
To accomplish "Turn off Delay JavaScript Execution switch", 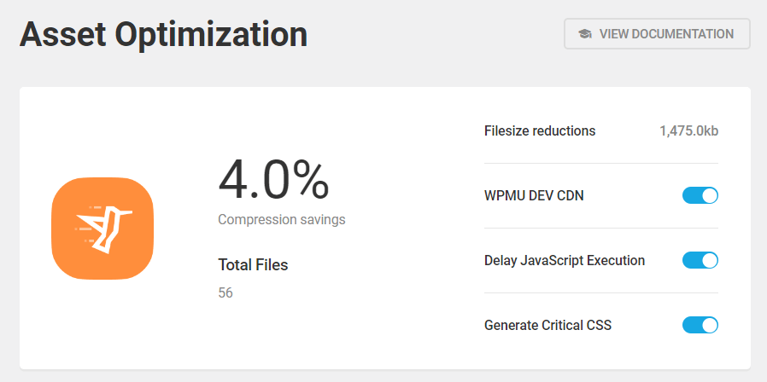I will (700, 260).
